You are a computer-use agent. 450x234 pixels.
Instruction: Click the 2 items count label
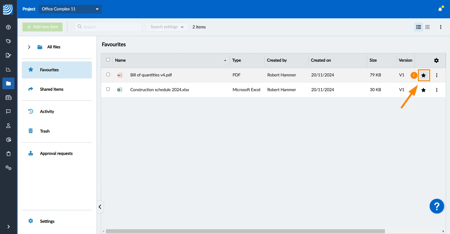point(199,27)
